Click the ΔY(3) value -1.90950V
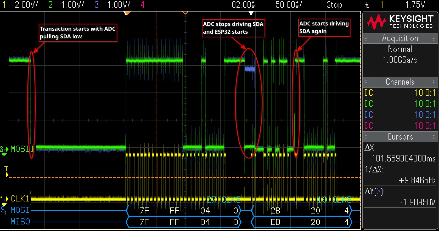Image resolution: width=439 pixels, height=231 pixels. (x=418, y=202)
